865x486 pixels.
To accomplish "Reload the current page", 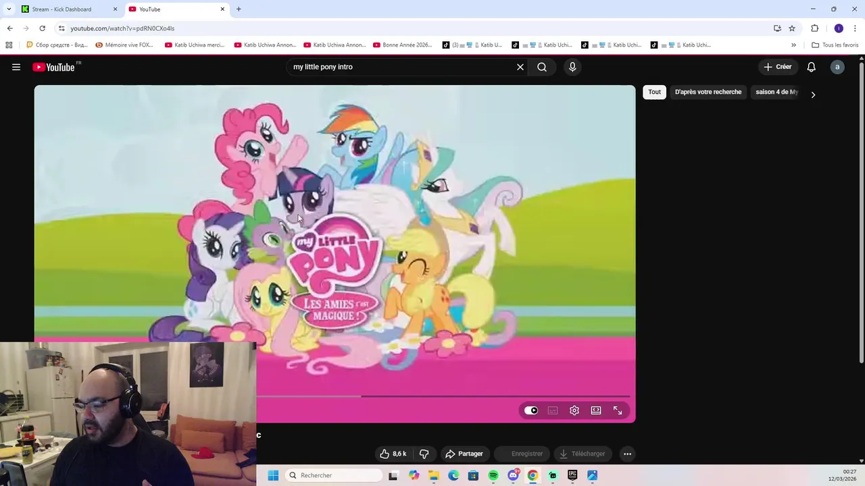I will (x=42, y=28).
